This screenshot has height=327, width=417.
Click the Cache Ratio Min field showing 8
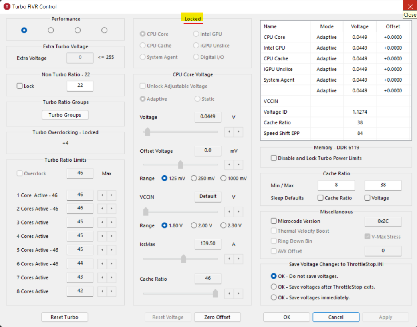[336, 185]
